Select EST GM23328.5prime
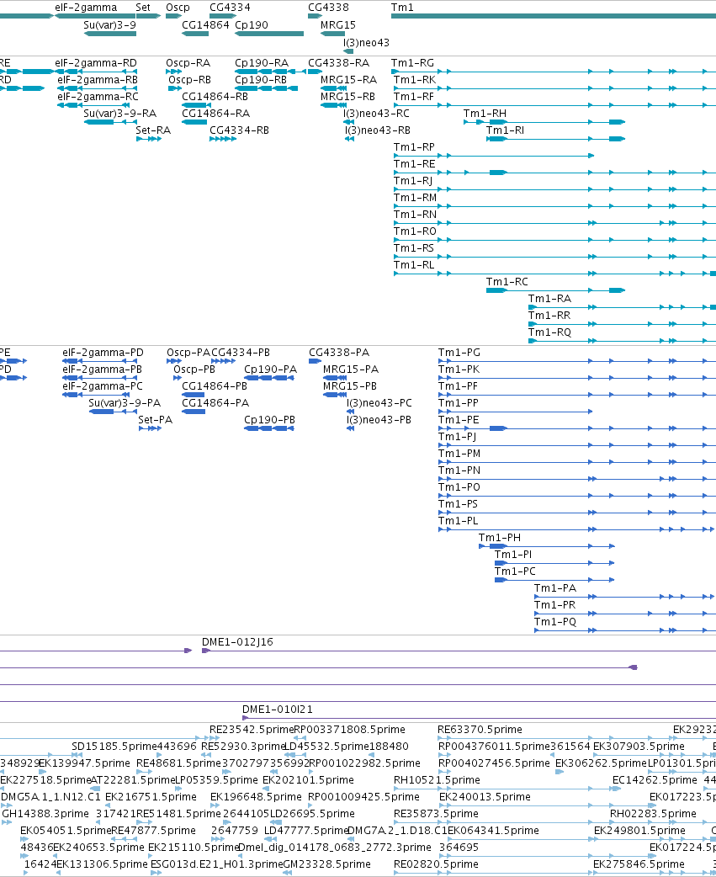 [326, 864]
